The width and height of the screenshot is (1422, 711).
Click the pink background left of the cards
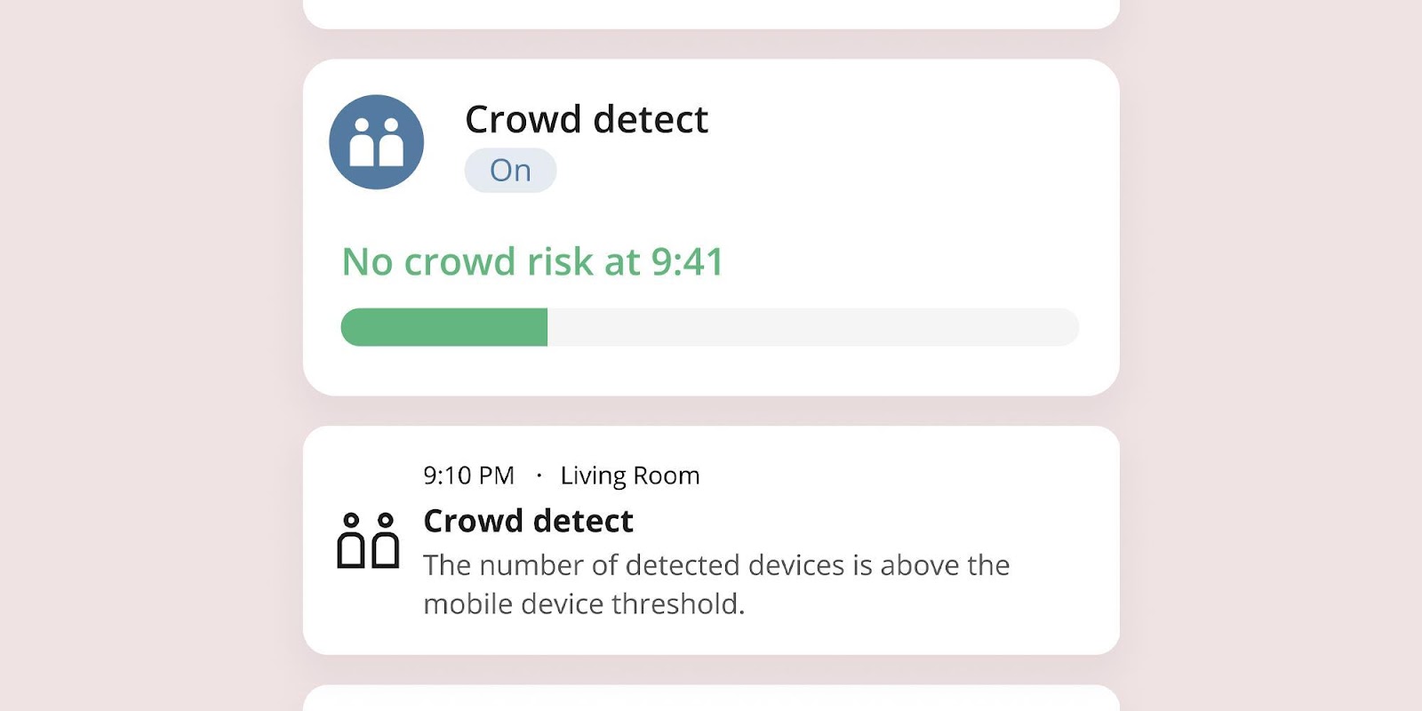tap(151, 355)
